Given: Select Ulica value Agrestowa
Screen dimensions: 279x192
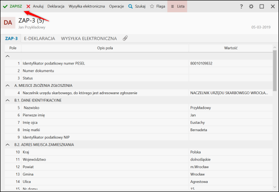Looking at the screenshot, I should (199, 181).
